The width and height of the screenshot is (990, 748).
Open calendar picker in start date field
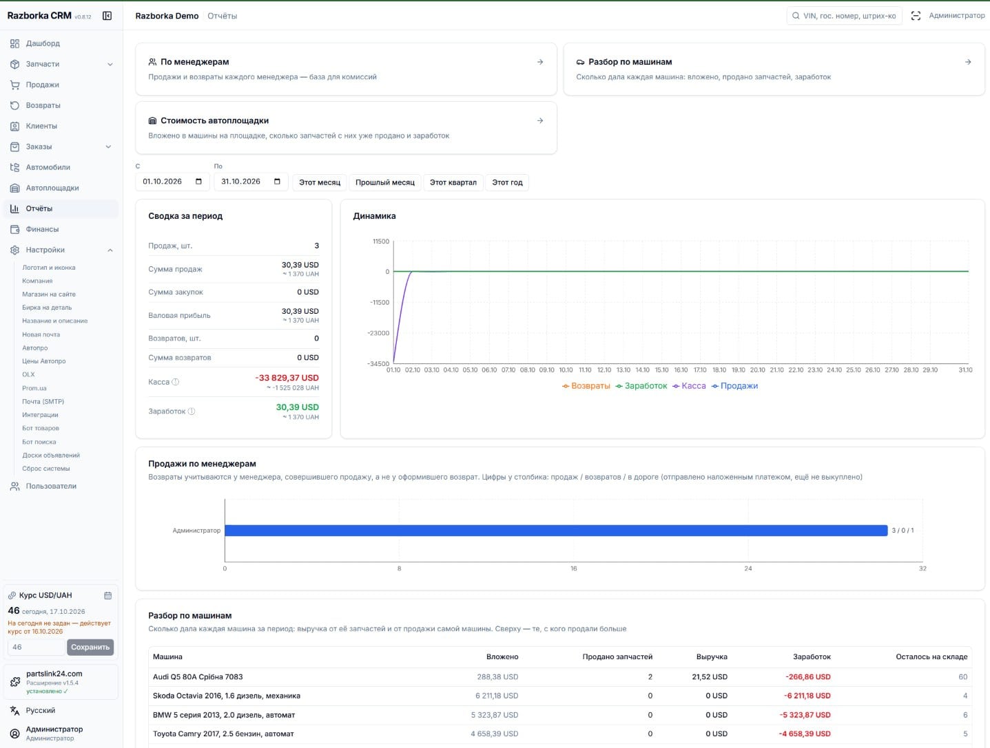[x=198, y=182]
